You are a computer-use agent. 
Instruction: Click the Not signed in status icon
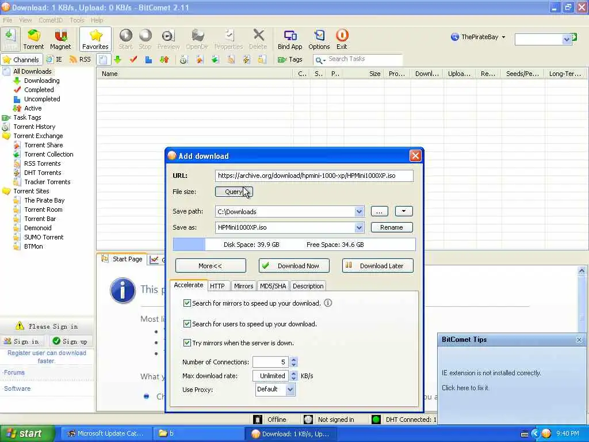[308, 420]
